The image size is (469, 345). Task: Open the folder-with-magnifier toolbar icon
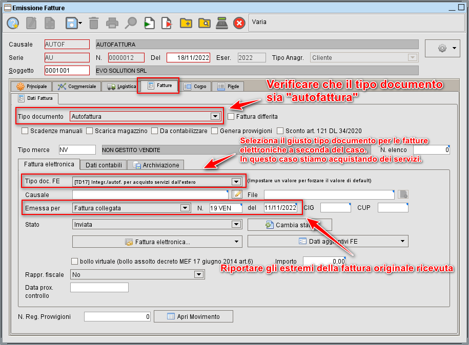pyautogui.click(x=205, y=23)
